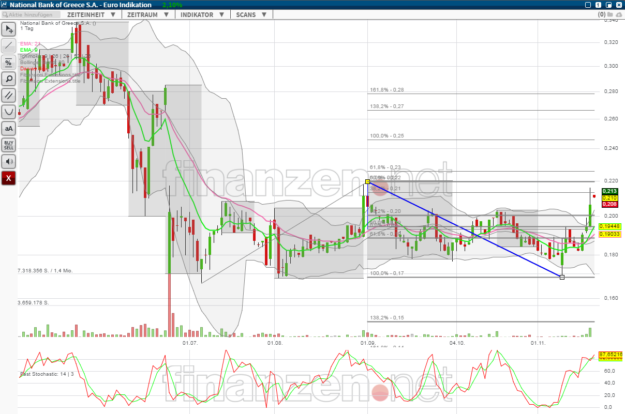Click the 01.09. date axis label

(x=367, y=343)
